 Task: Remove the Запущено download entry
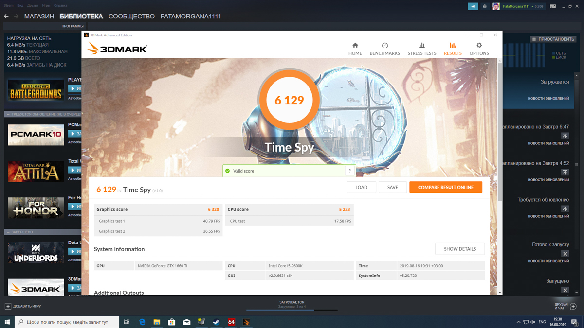pyautogui.click(x=565, y=290)
